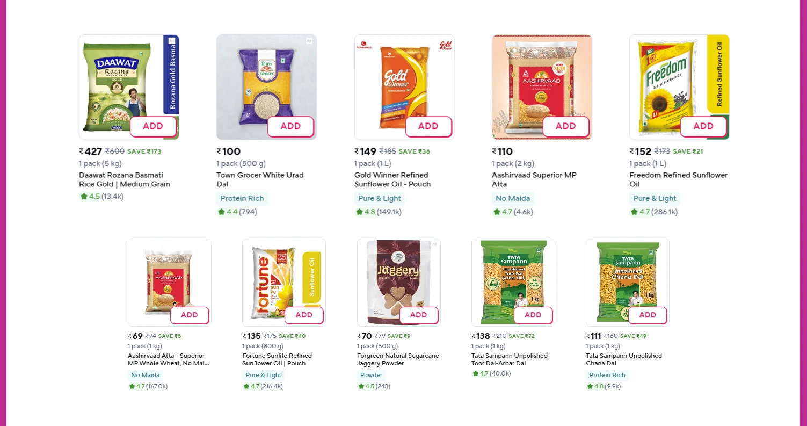Select No Maida tag on Aashirvaad 2 kg
This screenshot has height=426, width=807.
click(513, 198)
